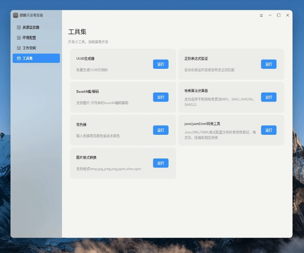Image resolution: width=304 pixels, height=253 pixels.
Task: Click the 麒麟开发者面板 app logo icon
Action: click(16, 15)
